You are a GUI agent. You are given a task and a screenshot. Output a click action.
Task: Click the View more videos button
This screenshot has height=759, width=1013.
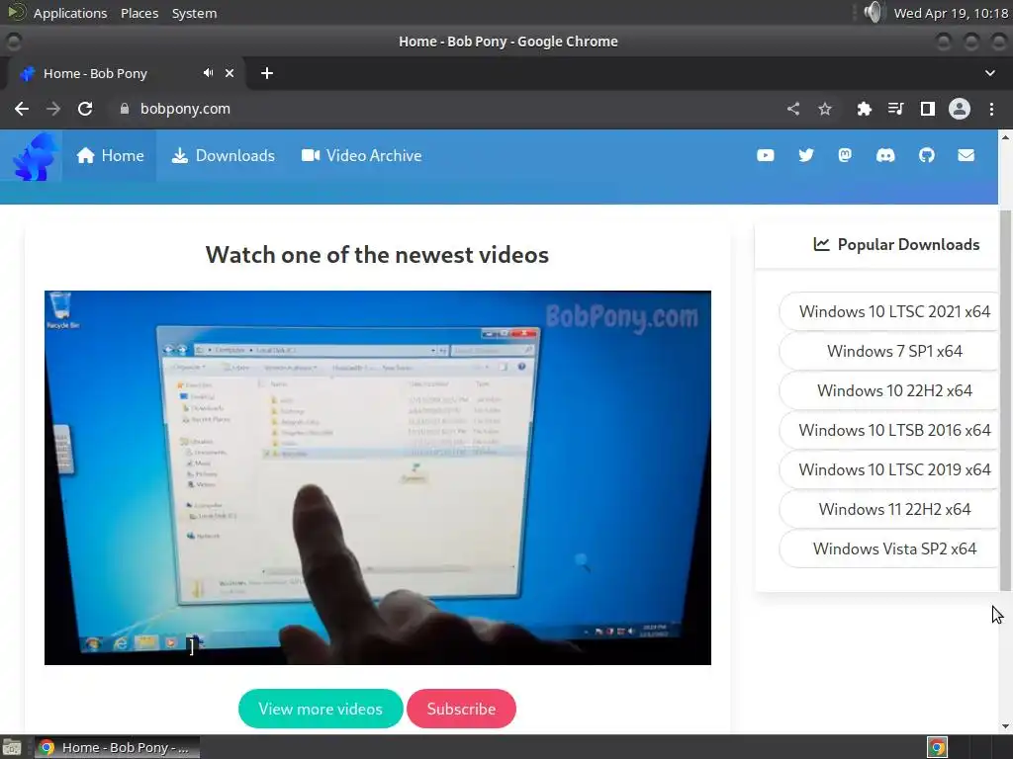[321, 709]
